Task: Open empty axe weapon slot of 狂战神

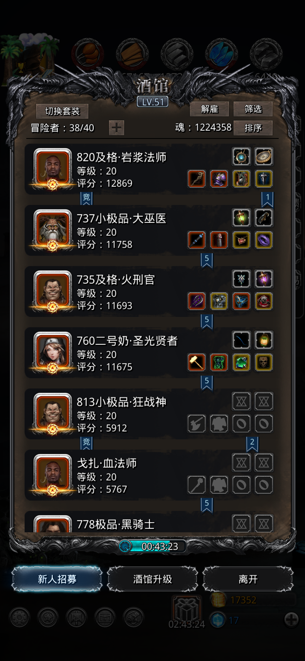Action: (x=197, y=423)
